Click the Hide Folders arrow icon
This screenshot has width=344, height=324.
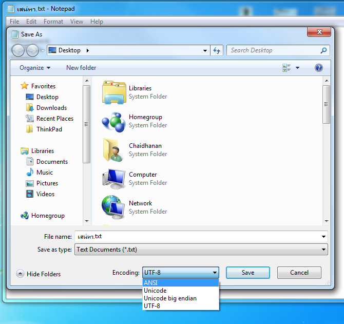pyautogui.click(x=20, y=274)
